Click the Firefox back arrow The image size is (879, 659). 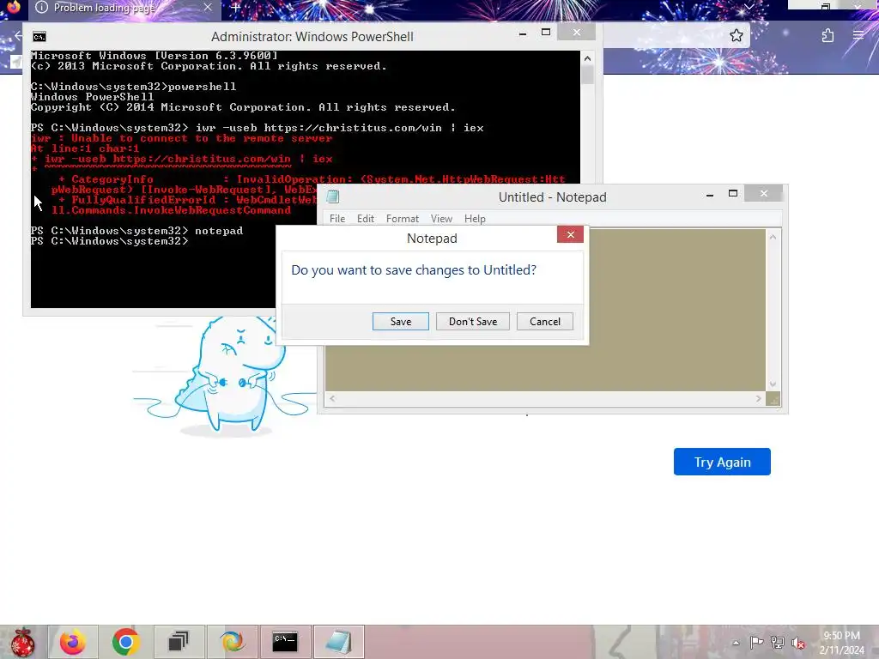[x=19, y=36]
